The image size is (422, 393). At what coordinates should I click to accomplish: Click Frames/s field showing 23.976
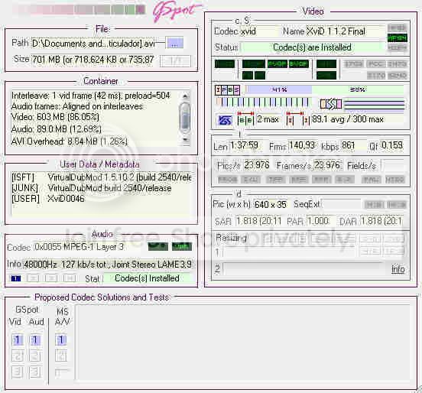[327, 165]
